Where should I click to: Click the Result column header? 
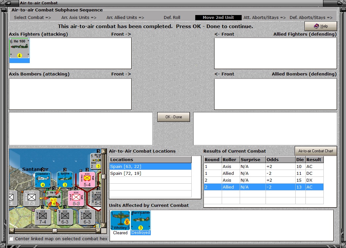(x=315, y=159)
